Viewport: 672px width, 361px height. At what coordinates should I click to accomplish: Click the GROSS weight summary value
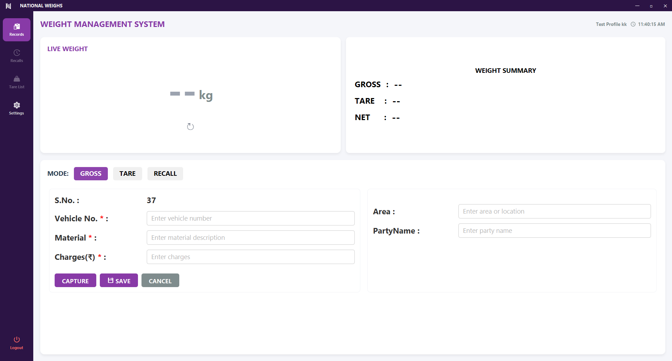coord(398,85)
